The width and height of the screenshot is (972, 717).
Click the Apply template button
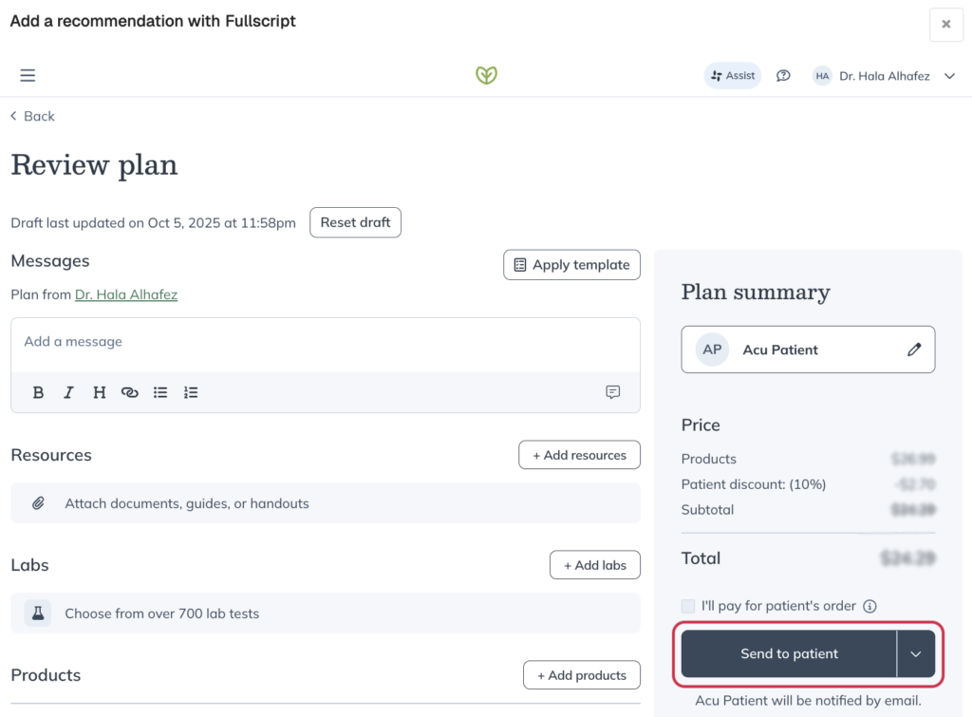(x=571, y=264)
